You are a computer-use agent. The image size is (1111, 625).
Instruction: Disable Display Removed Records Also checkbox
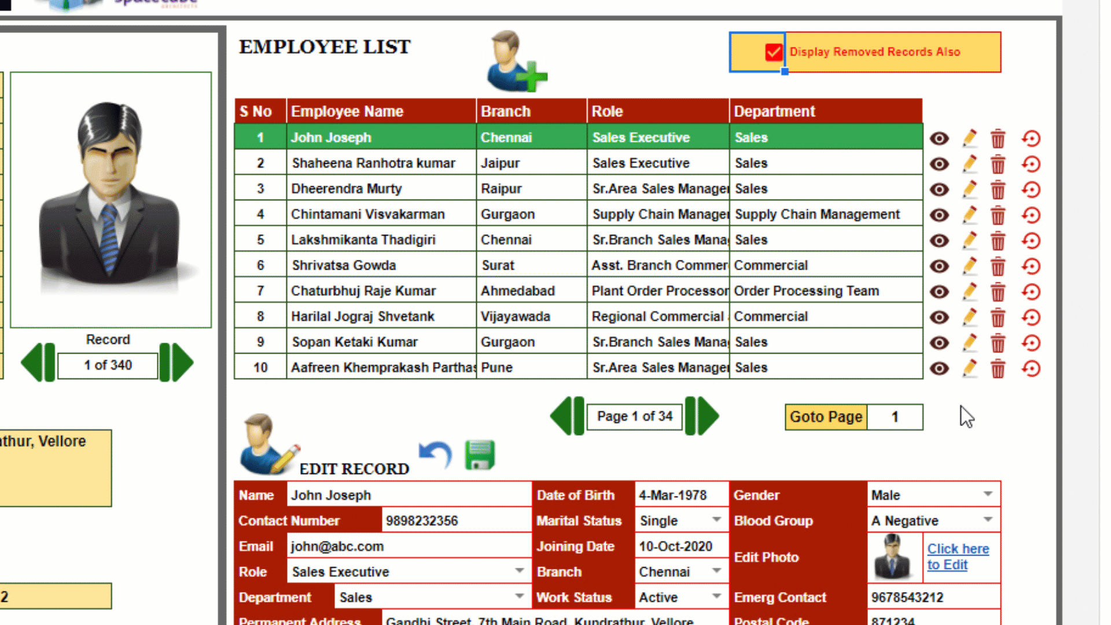[774, 52]
